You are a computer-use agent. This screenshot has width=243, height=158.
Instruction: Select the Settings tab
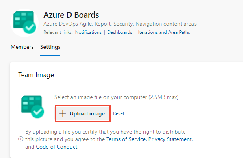click(x=50, y=47)
